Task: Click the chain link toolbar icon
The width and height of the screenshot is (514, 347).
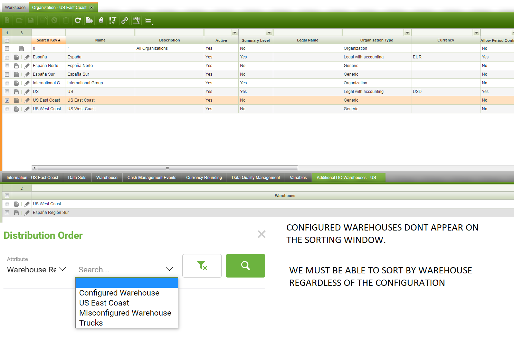Action: (125, 20)
